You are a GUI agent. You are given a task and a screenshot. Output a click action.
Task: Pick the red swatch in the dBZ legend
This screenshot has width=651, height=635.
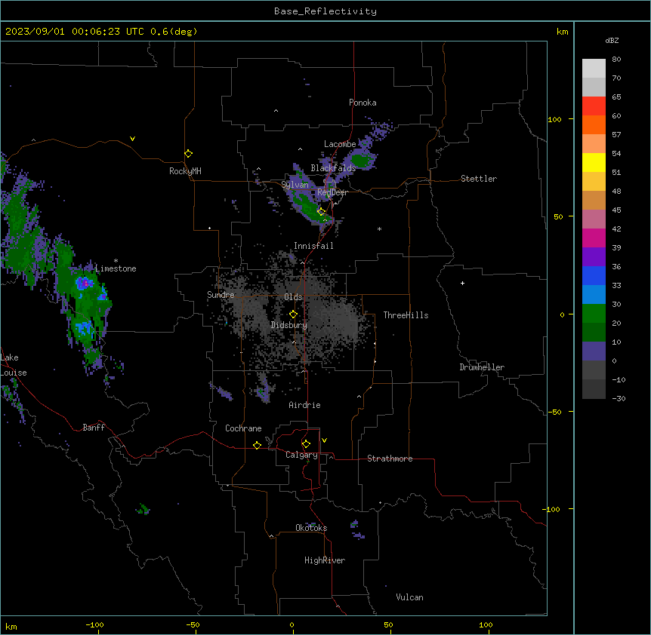(594, 106)
